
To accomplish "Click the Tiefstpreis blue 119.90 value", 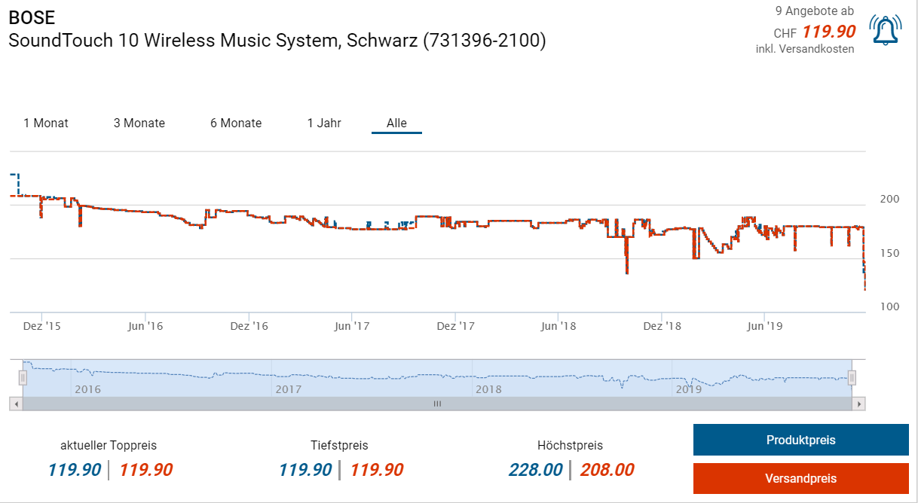I will click(x=305, y=471).
